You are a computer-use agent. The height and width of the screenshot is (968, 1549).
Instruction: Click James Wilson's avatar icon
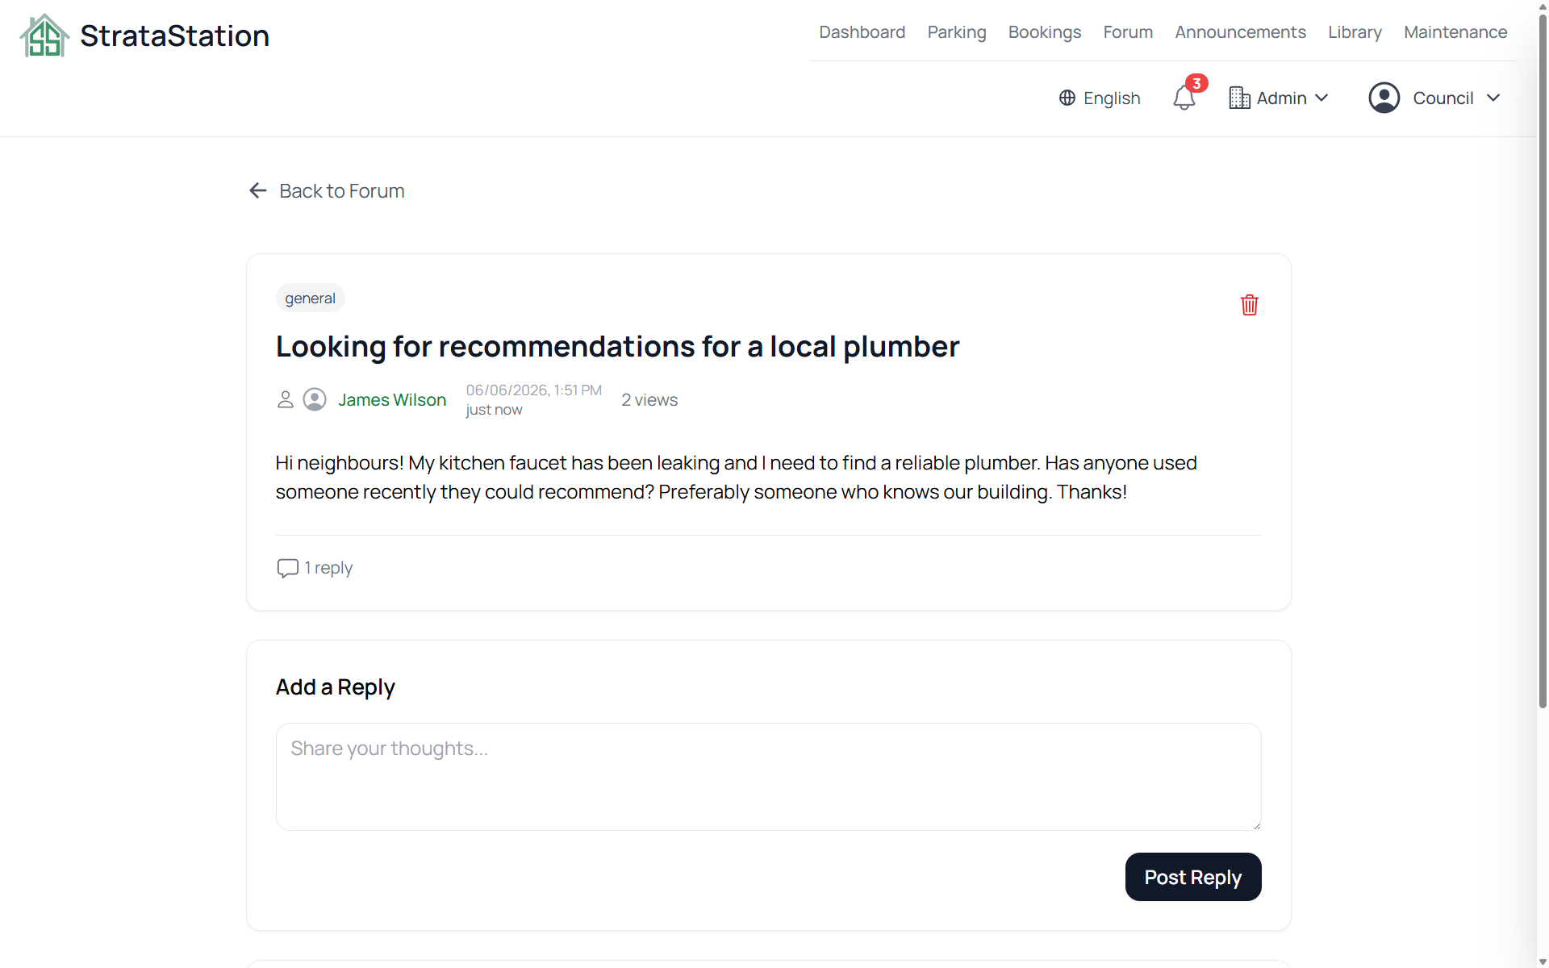click(x=315, y=399)
